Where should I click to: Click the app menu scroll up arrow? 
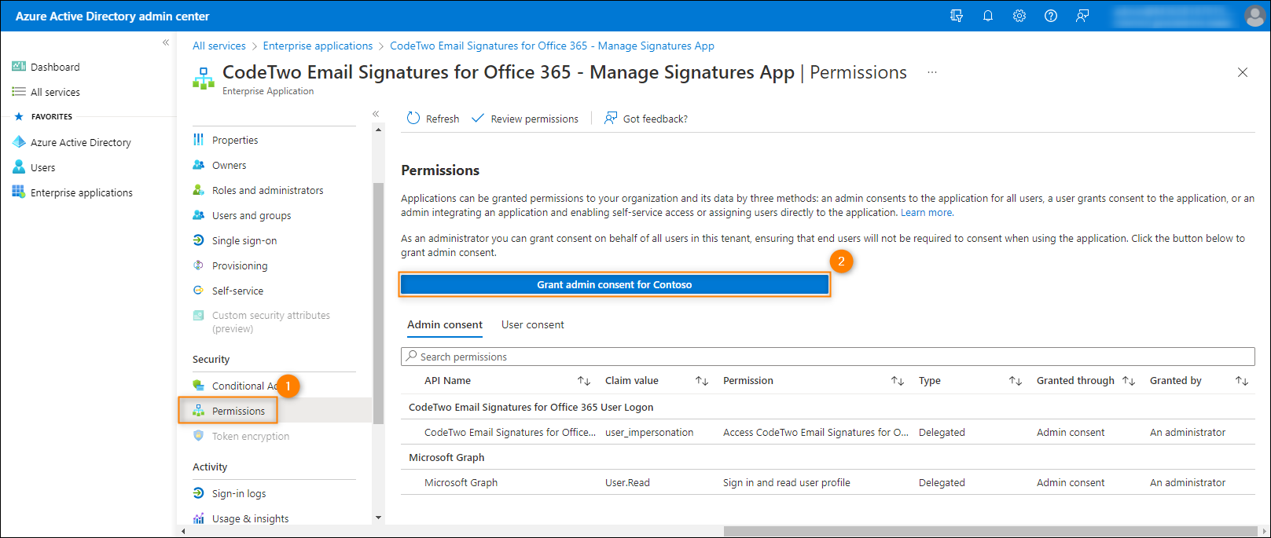[378, 130]
